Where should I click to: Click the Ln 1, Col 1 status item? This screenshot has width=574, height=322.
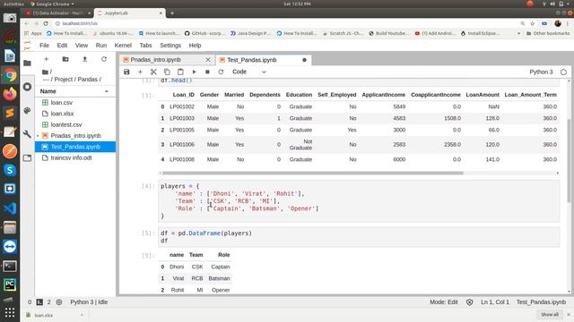[495, 302]
